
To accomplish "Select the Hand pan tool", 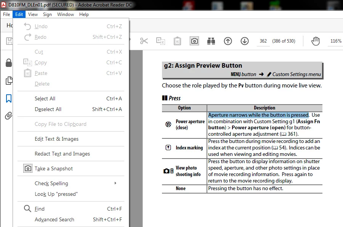I will click(316, 41).
